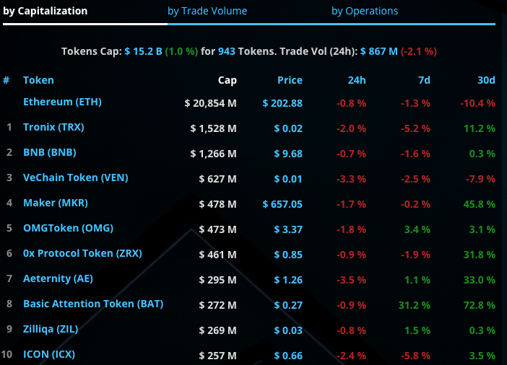Switch to the by Trade Volume tab
The image size is (507, 365).
pos(207,11)
